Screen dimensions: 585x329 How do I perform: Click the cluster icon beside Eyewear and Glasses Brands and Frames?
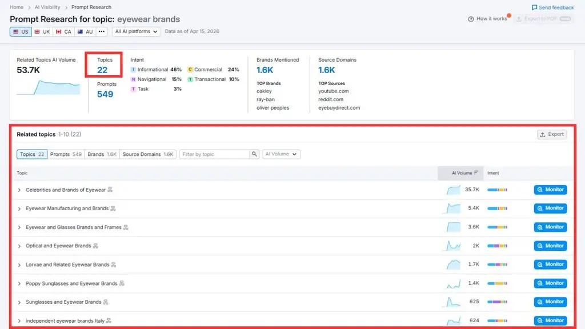click(126, 227)
